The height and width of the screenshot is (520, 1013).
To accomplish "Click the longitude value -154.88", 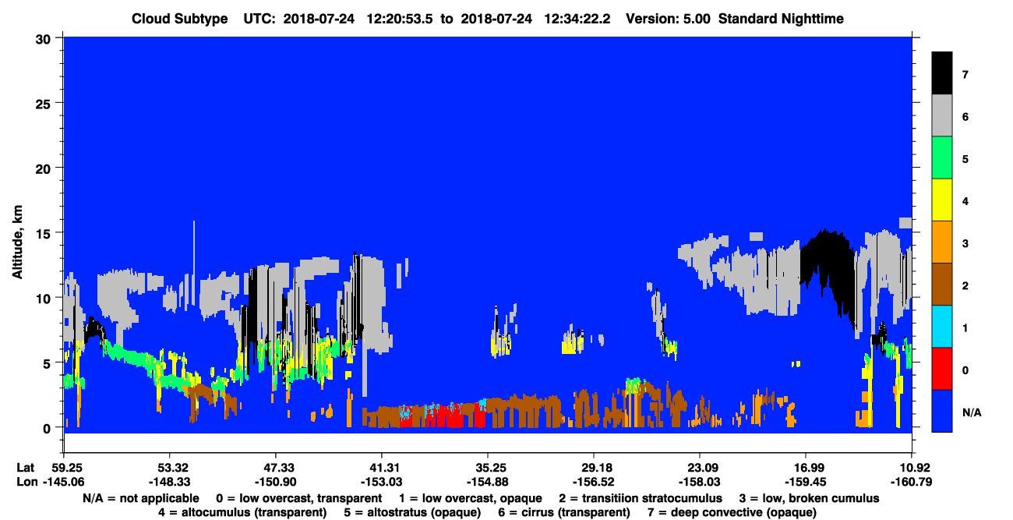I will click(x=487, y=482).
